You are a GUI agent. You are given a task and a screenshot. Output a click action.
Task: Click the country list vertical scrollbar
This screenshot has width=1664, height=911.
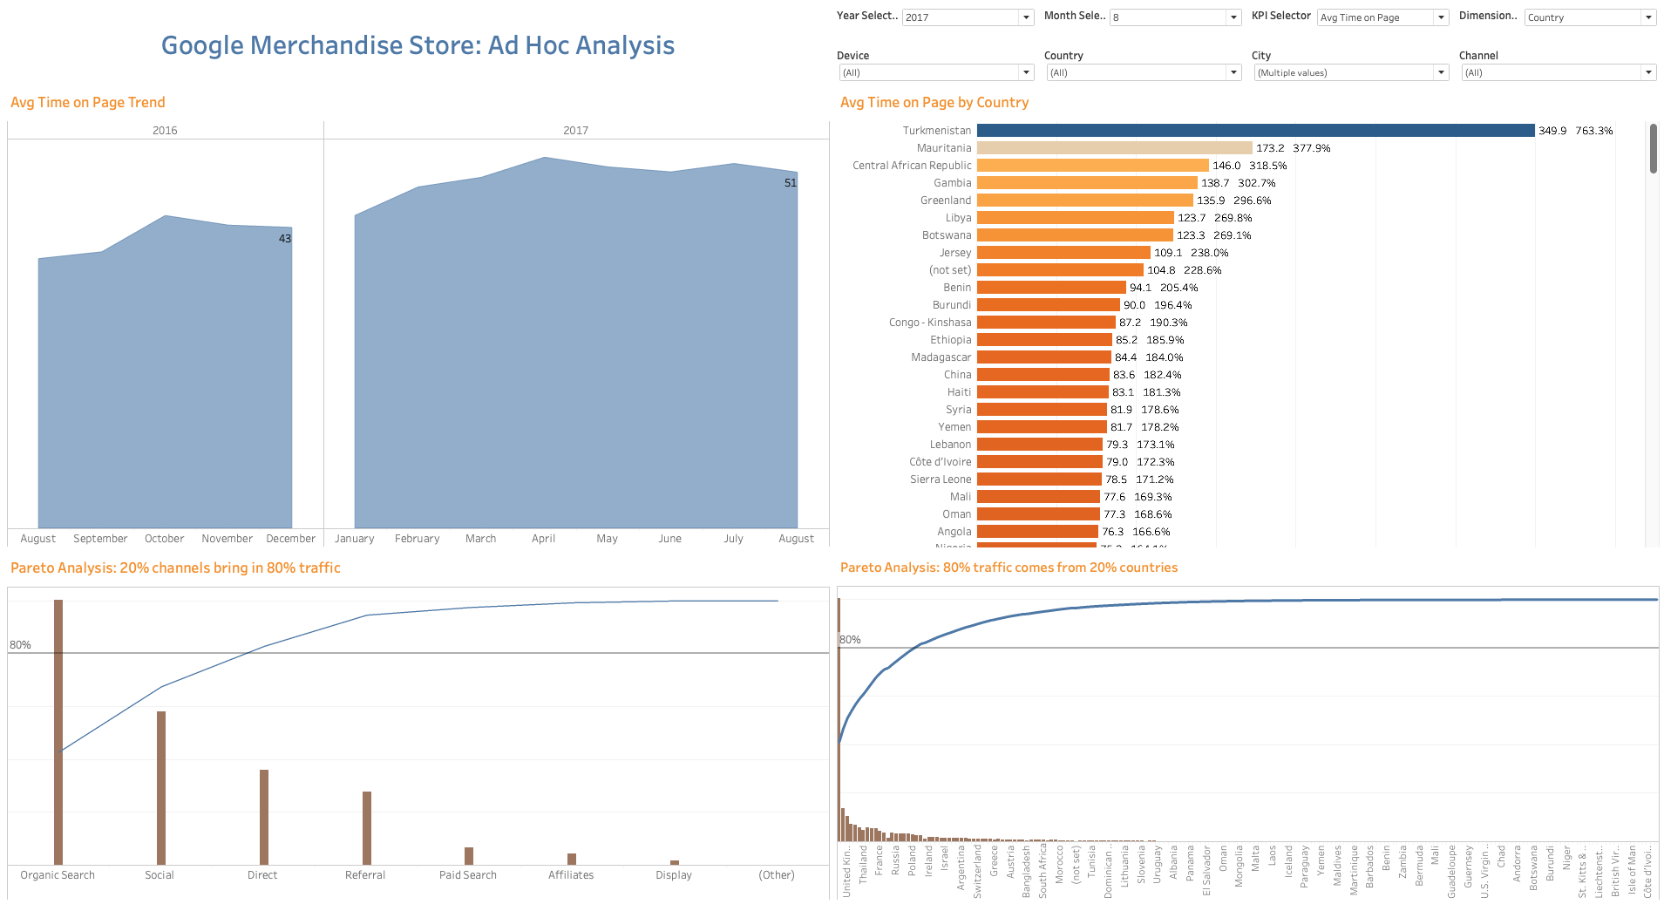coord(1653,149)
